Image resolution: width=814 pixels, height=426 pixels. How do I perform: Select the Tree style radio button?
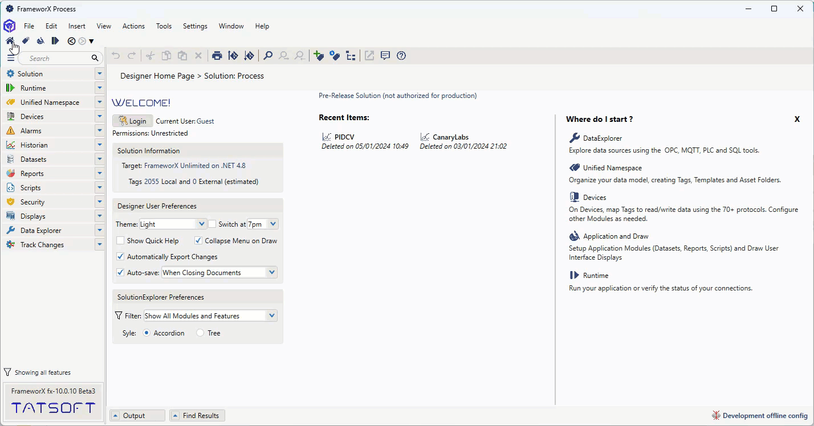point(200,333)
